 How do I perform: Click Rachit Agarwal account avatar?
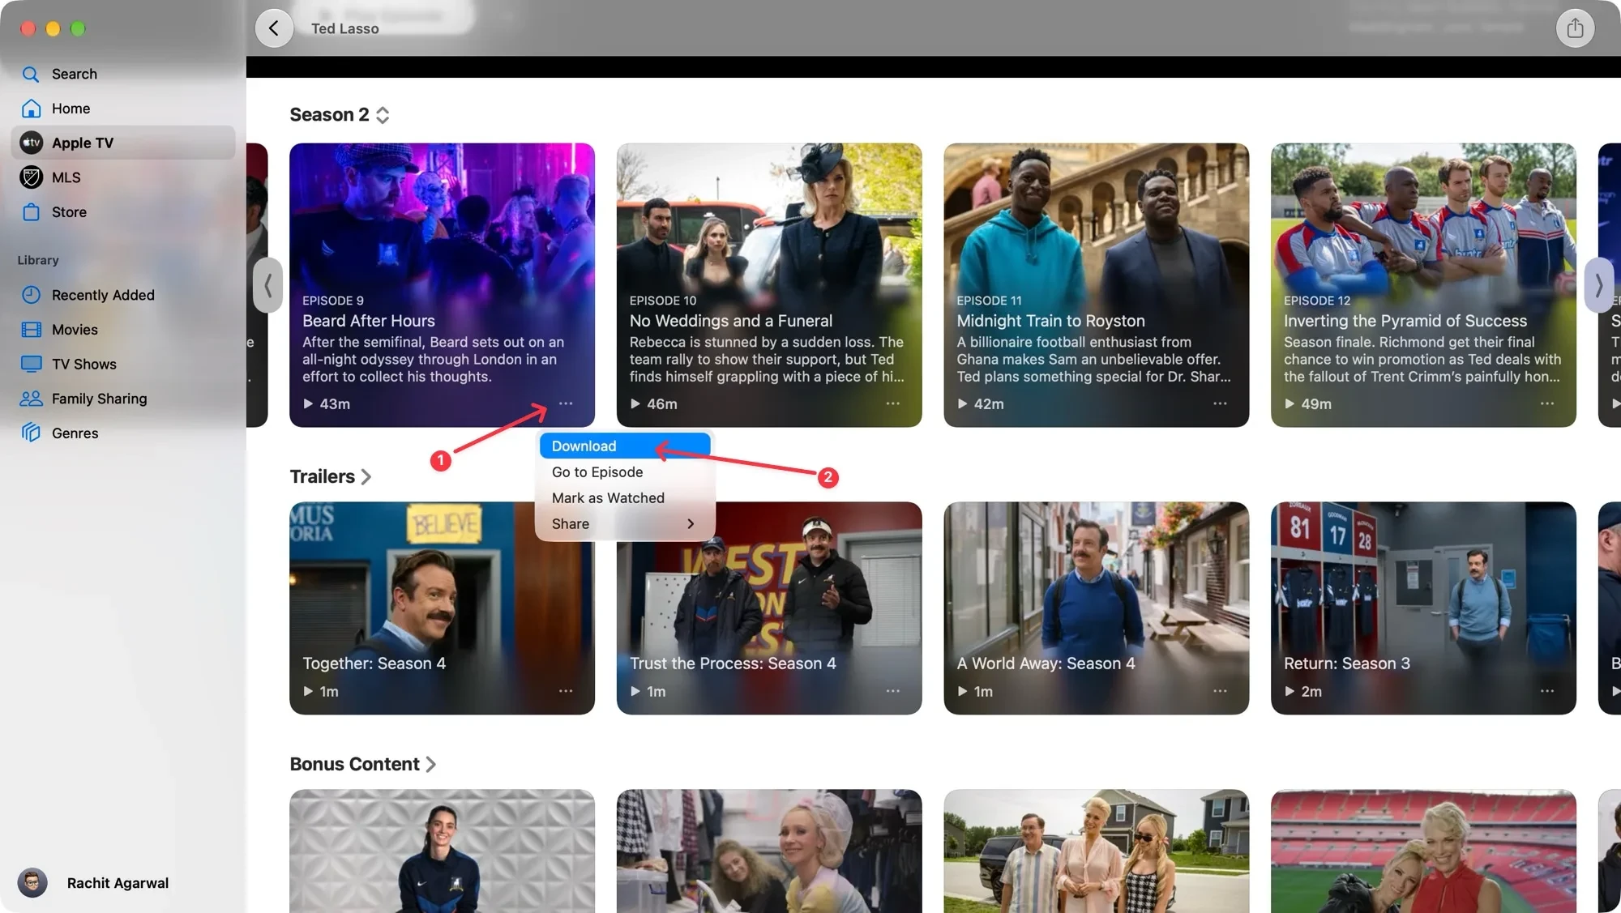(x=32, y=883)
